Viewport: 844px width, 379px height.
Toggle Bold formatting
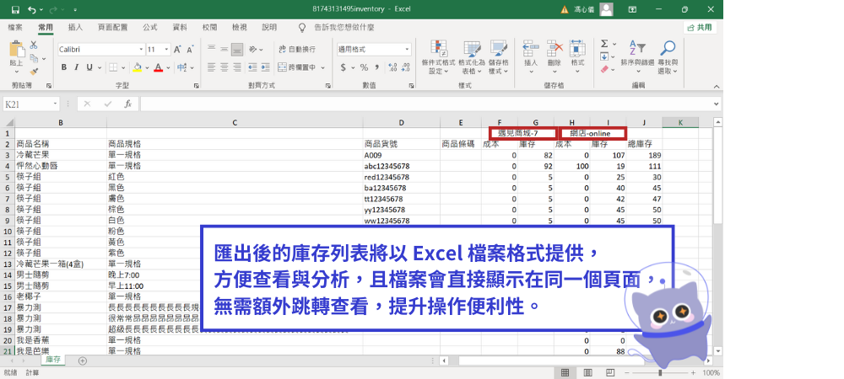point(64,67)
